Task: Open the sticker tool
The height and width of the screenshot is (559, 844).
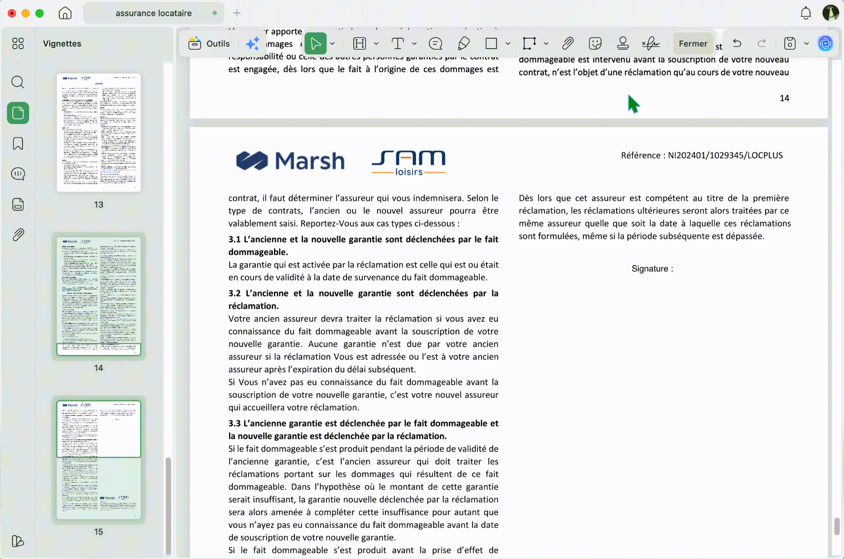Action: 595,44
